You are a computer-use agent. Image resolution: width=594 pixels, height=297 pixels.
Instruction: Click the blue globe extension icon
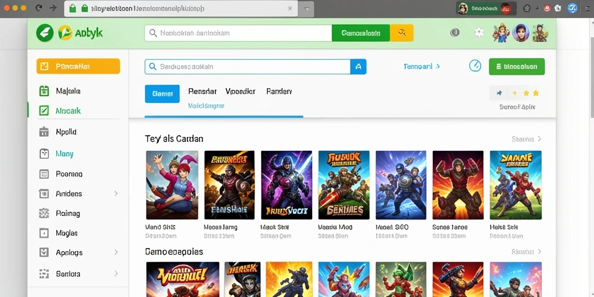tap(573, 8)
